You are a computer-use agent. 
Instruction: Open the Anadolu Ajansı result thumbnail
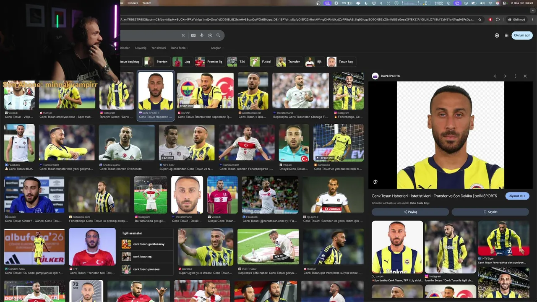127,143
